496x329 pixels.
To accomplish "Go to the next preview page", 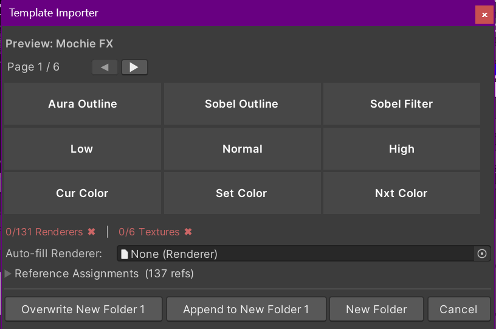I will click(134, 67).
